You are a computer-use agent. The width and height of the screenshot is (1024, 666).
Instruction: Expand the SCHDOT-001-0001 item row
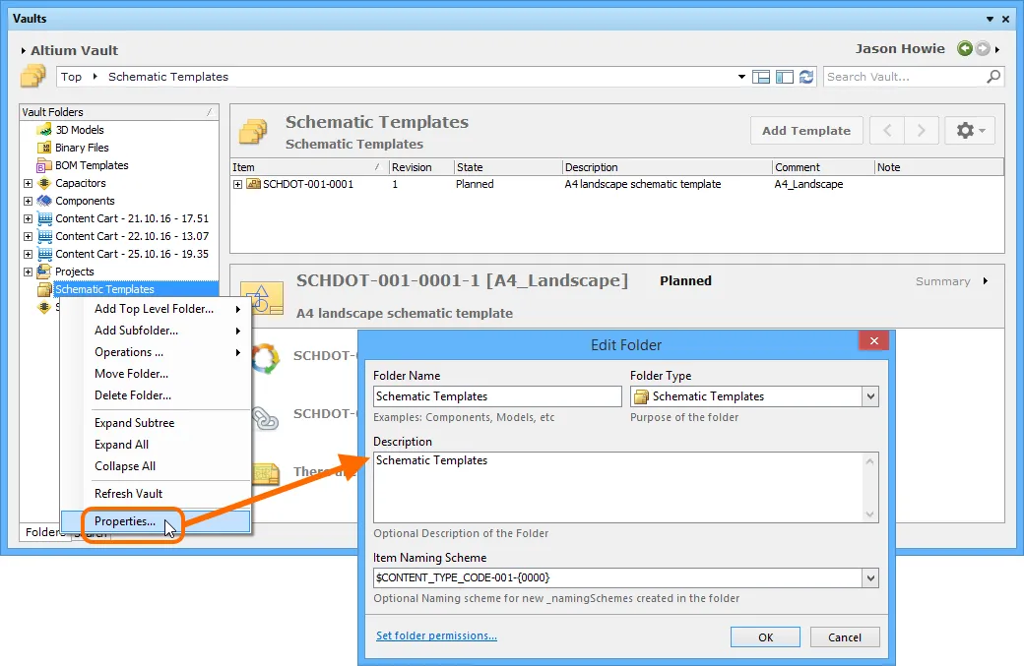point(237,185)
